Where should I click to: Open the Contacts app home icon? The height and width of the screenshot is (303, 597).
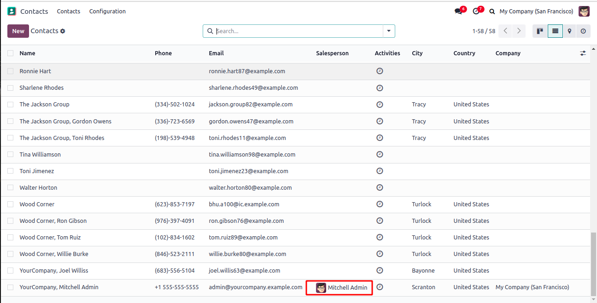(12, 11)
